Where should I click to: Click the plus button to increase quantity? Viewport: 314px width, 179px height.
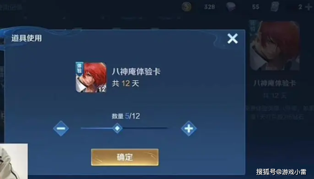189,129
